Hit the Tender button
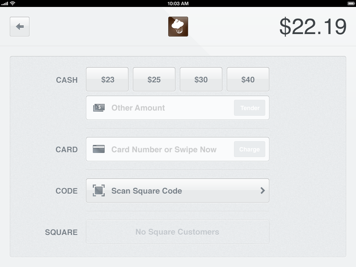 (250, 108)
